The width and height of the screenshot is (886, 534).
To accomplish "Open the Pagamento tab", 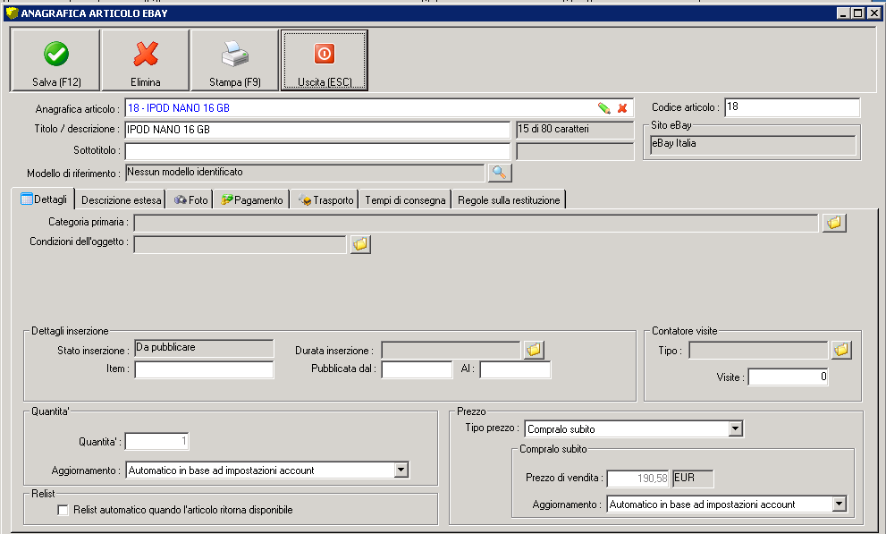I will [x=251, y=200].
